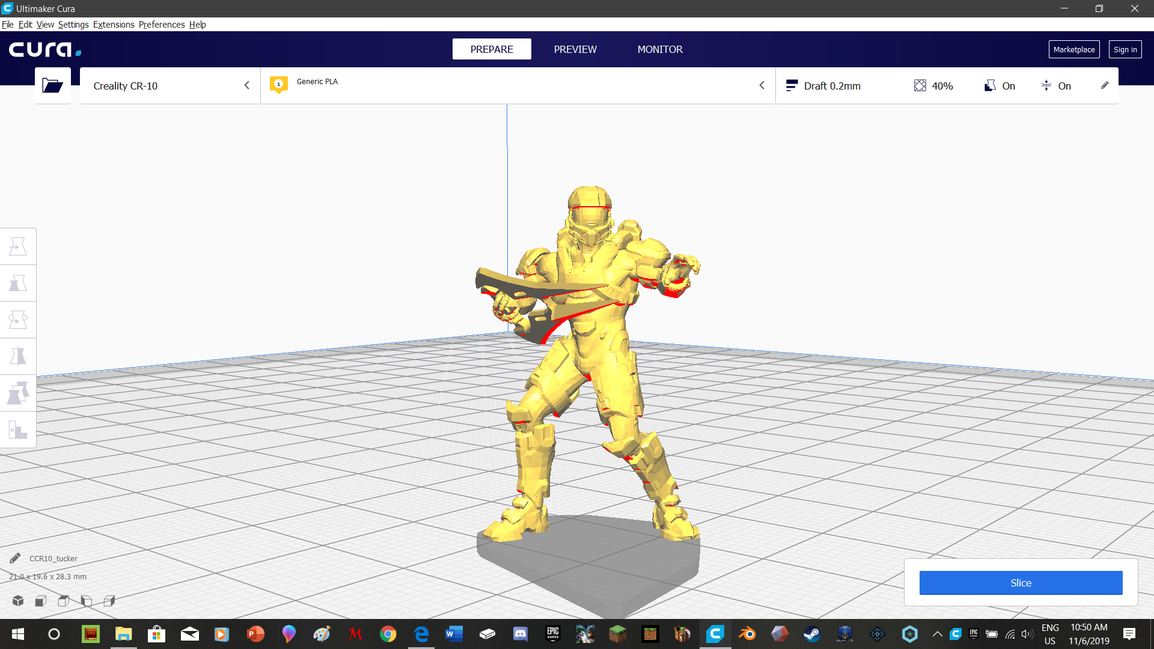Screen dimensions: 1154x649
Task: Switch to left side view cube
Action: tap(87, 601)
